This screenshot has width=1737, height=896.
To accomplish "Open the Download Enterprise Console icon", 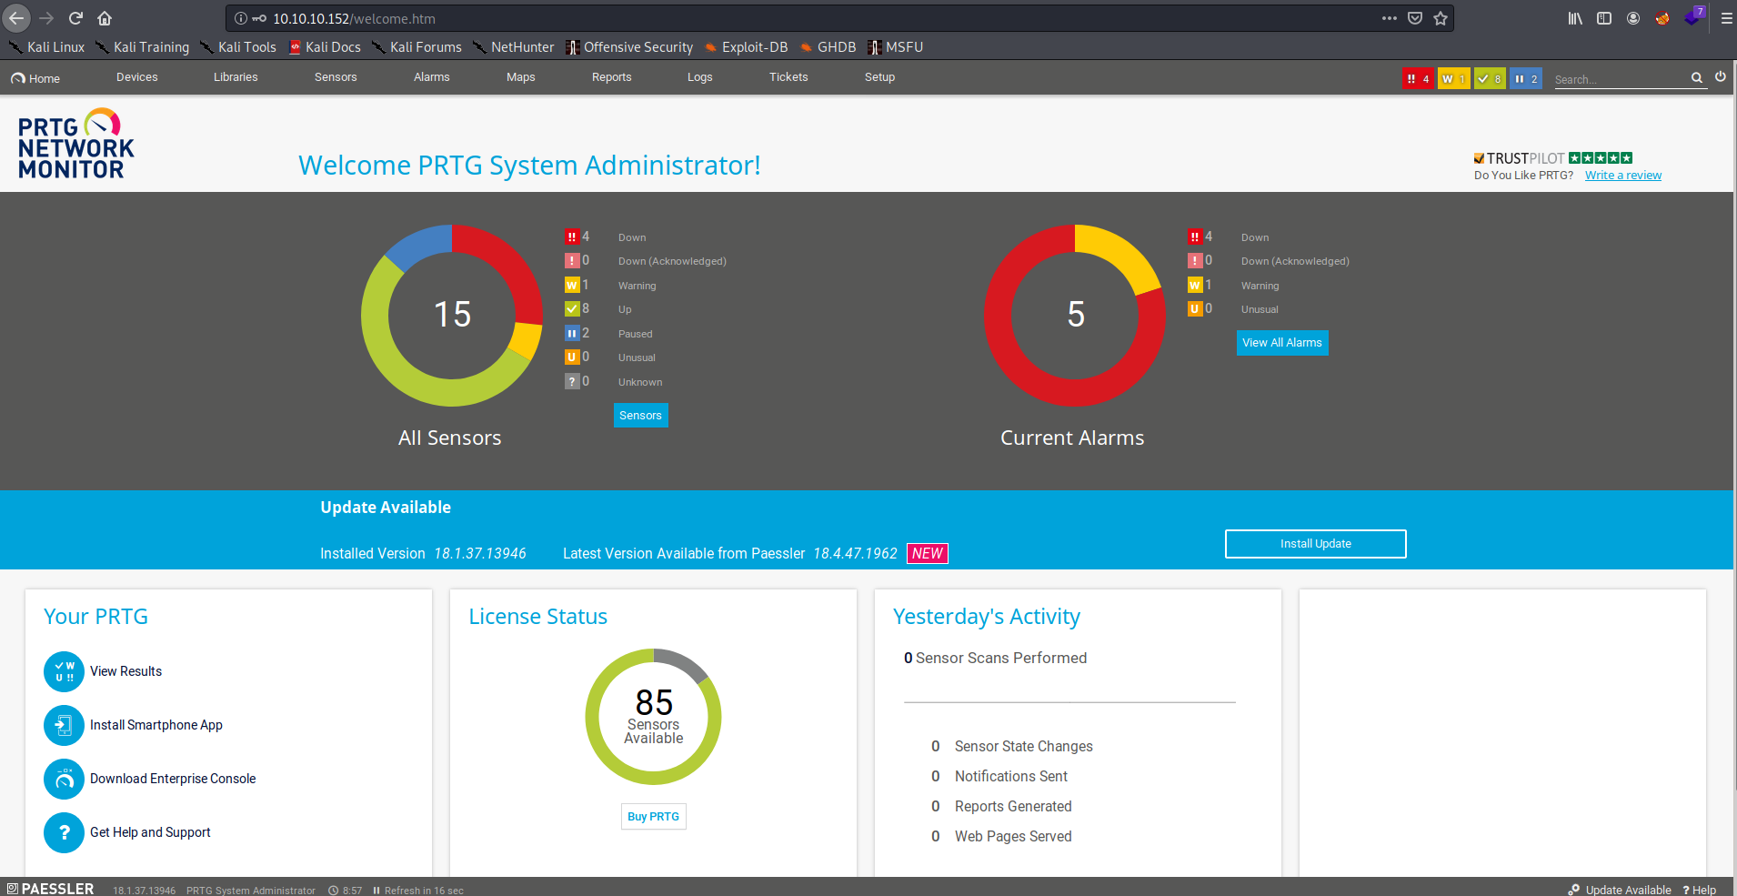I will point(63,779).
